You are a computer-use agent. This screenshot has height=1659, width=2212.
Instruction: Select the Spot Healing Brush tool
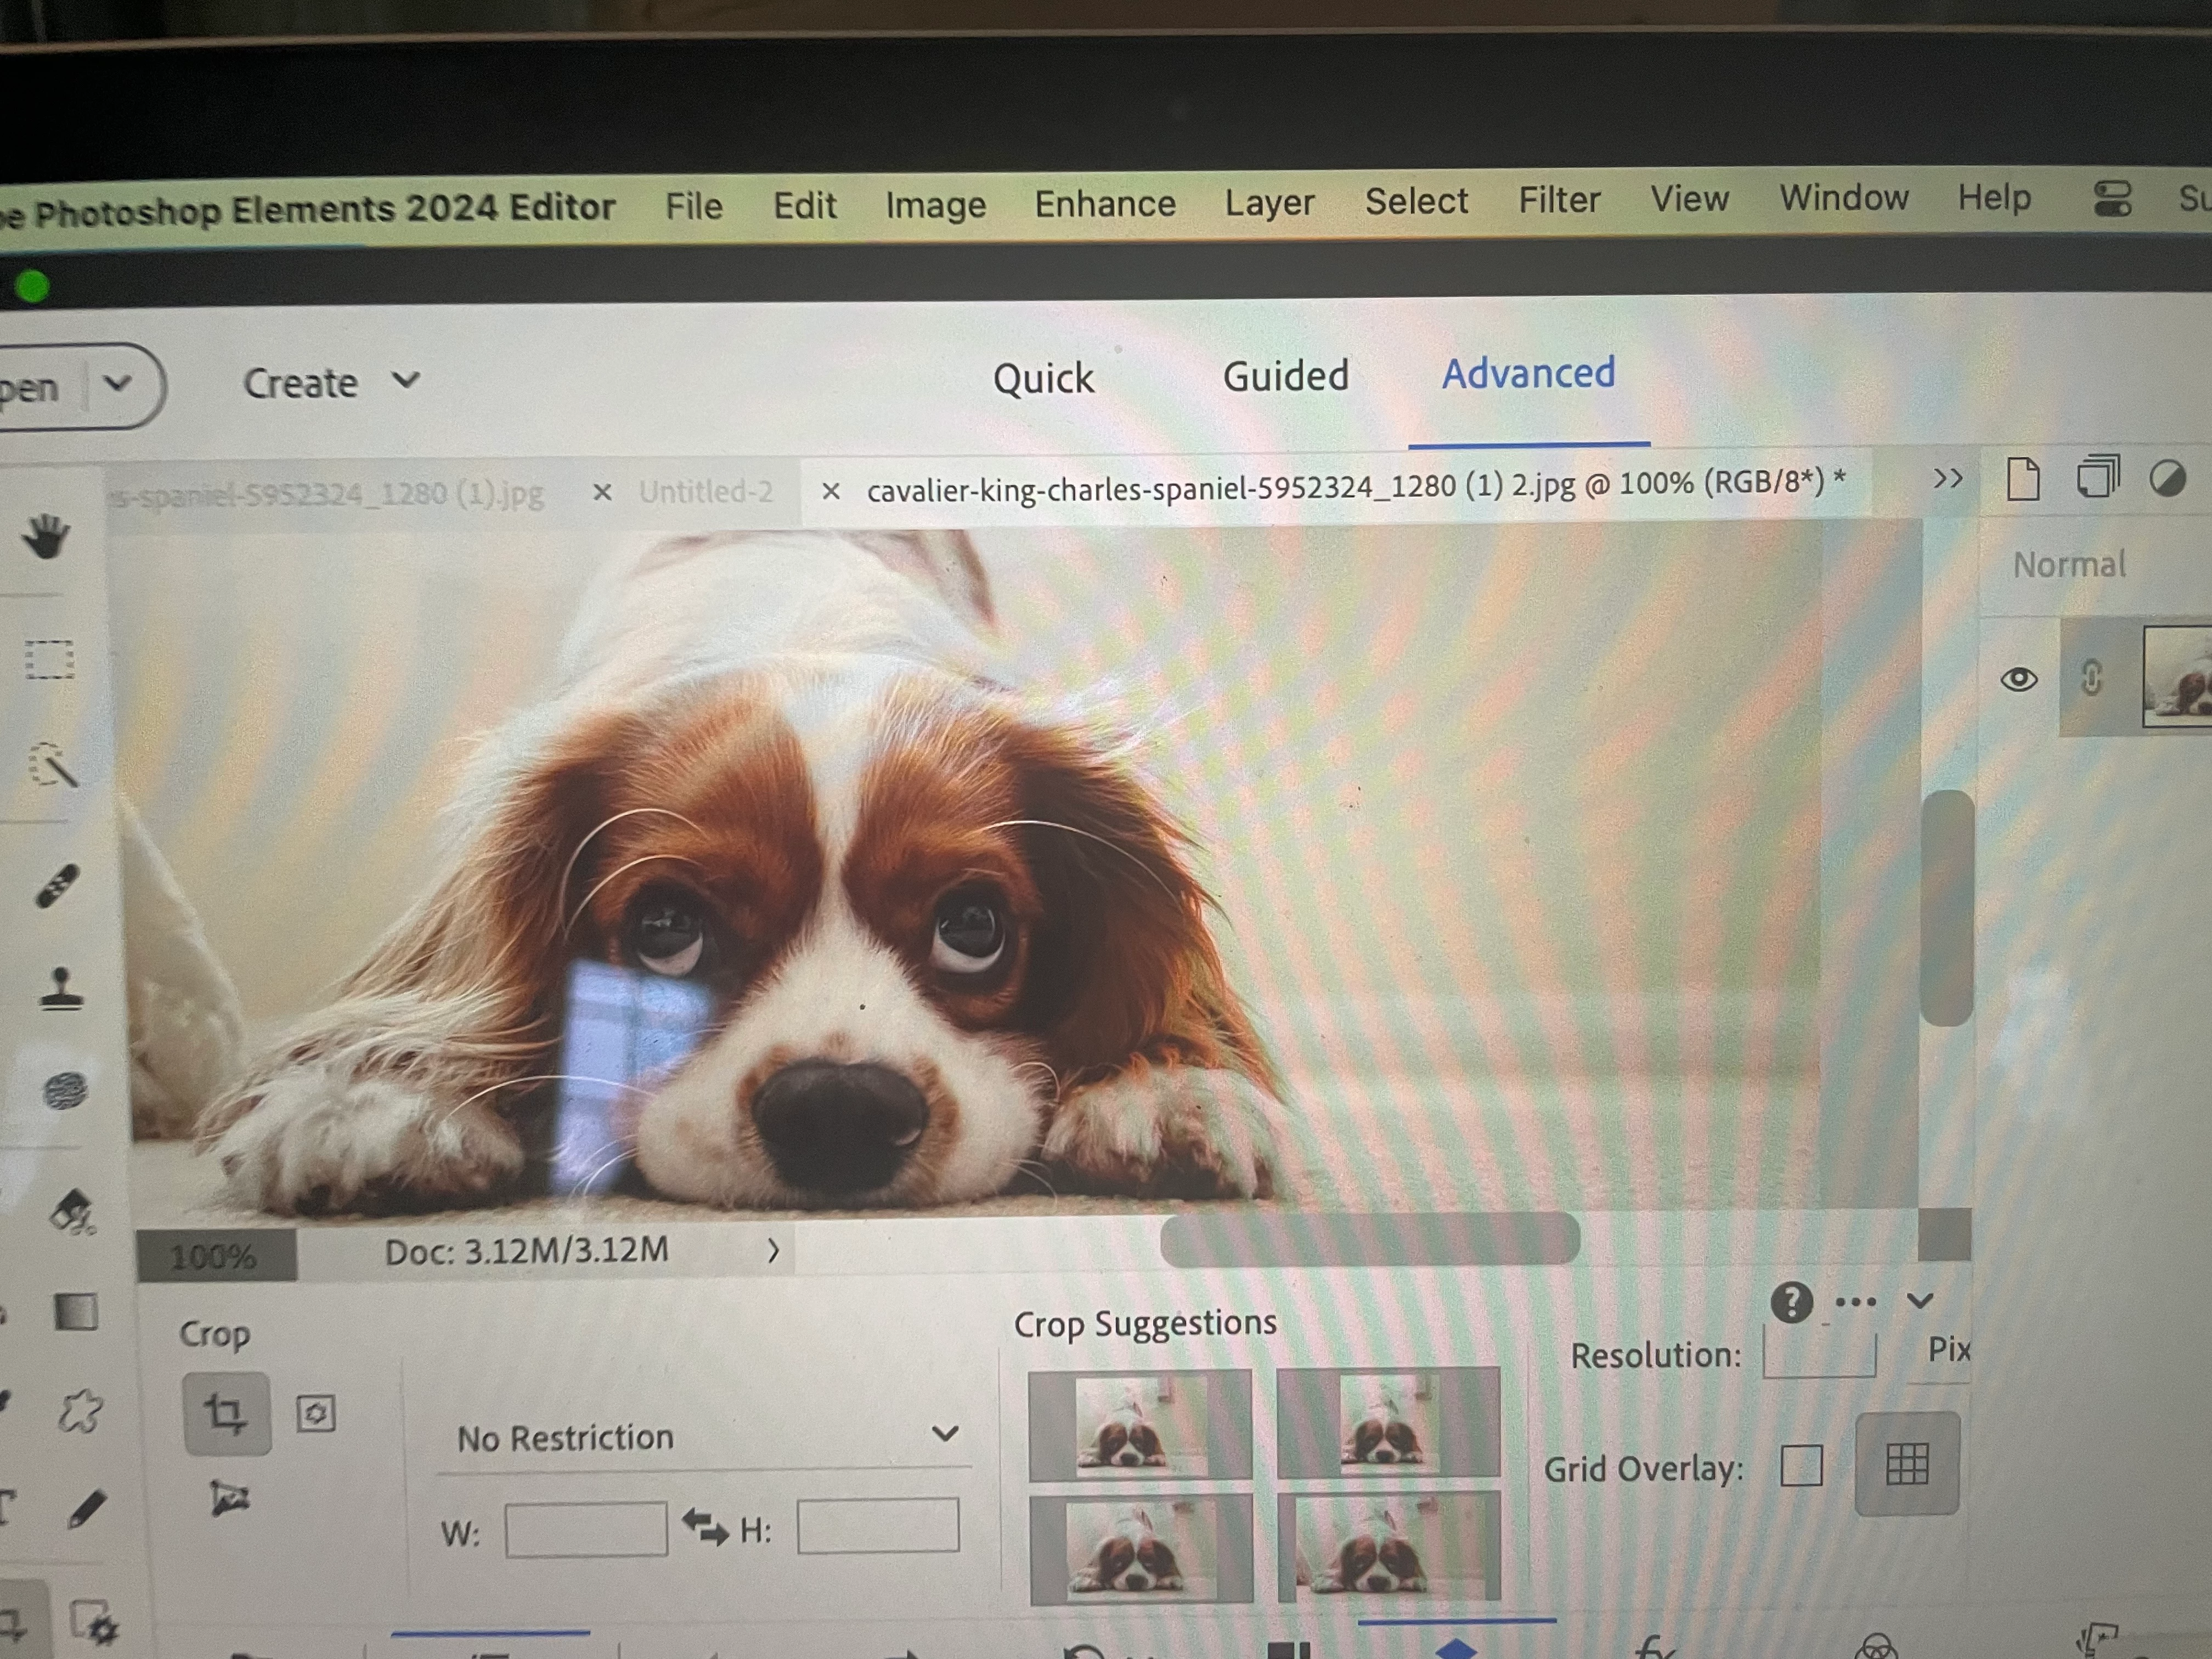57,886
